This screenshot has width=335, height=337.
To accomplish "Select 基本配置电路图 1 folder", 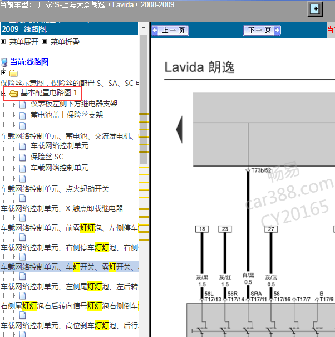I will [49, 93].
